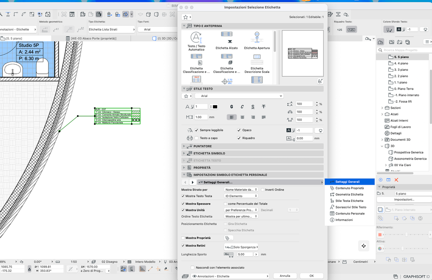Focus the Lunghezza Sporto 5.00 field
Screen dimensions: 432x280
244,255
